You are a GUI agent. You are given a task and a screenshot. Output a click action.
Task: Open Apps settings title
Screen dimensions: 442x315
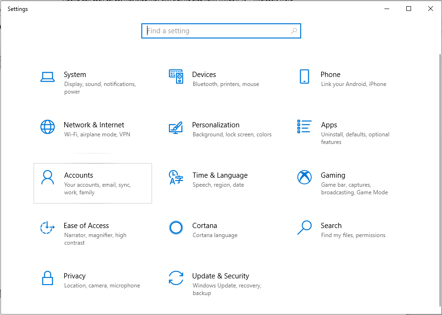click(x=329, y=125)
